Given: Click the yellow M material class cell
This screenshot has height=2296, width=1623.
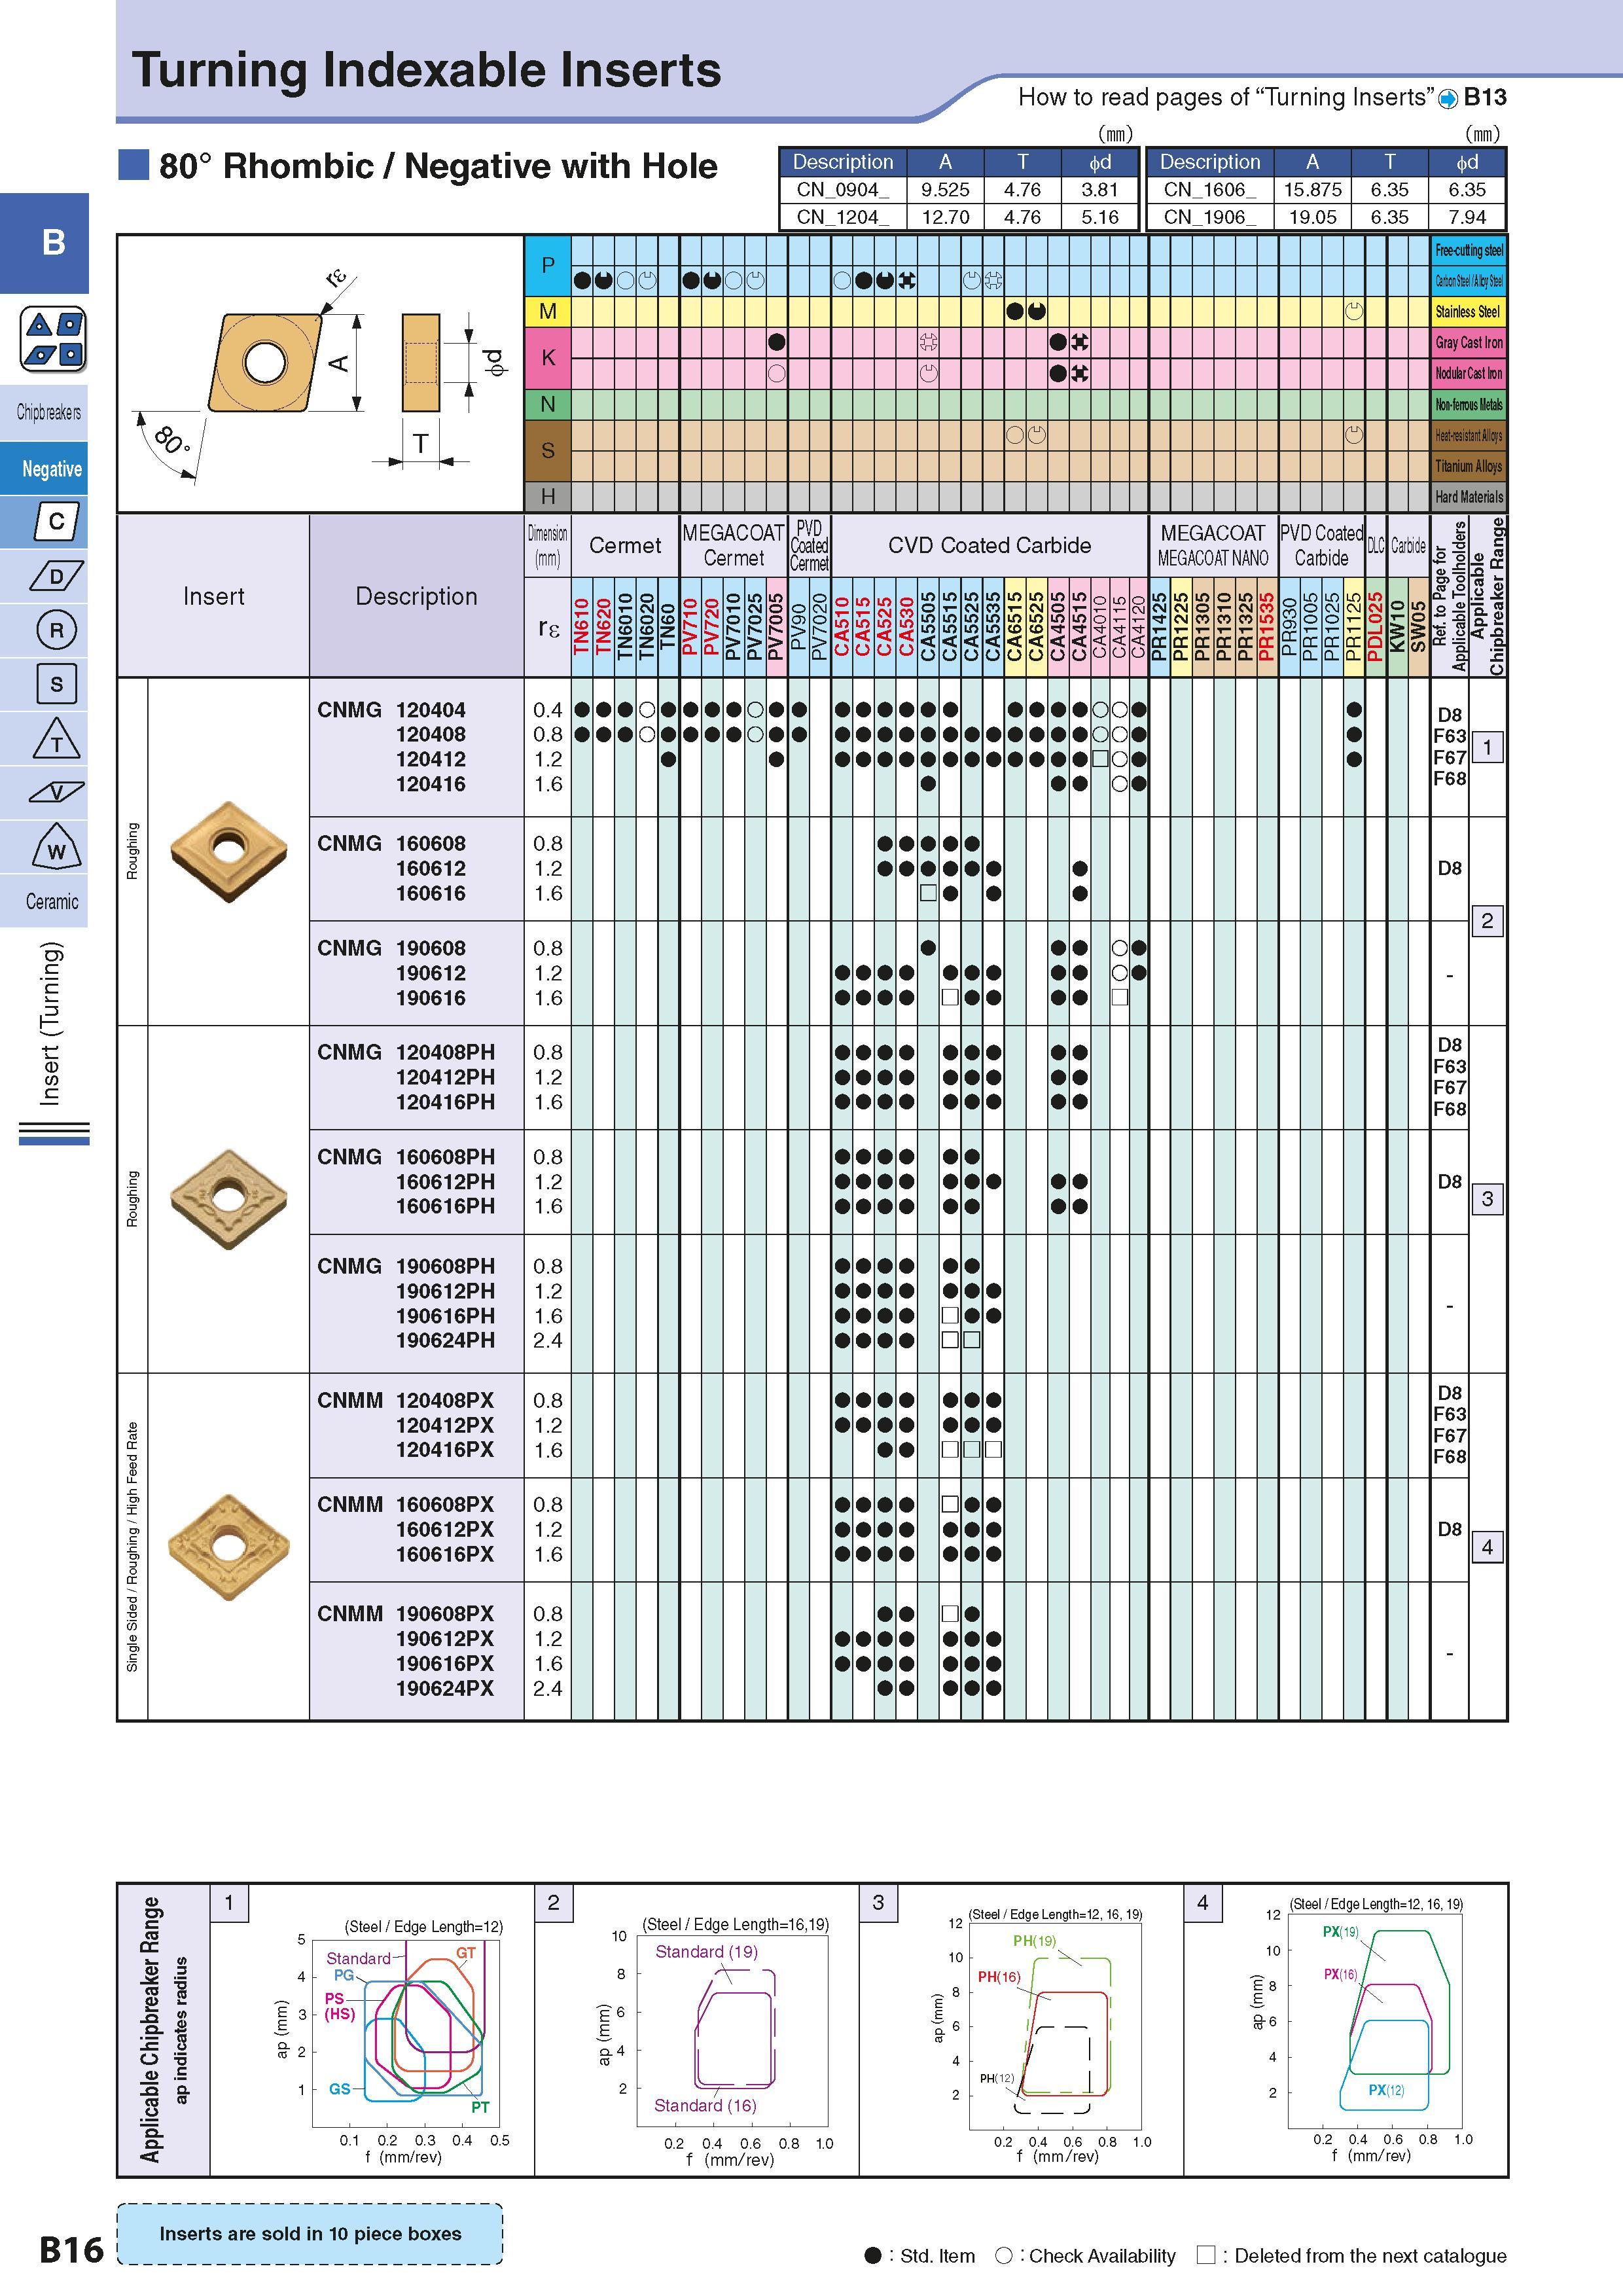Looking at the screenshot, I should (548, 311).
